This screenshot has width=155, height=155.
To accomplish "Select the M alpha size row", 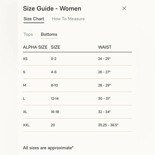I will point(77,85).
